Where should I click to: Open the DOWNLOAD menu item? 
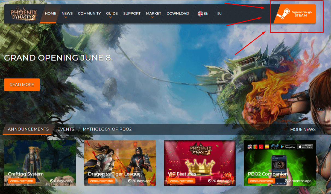point(178,13)
